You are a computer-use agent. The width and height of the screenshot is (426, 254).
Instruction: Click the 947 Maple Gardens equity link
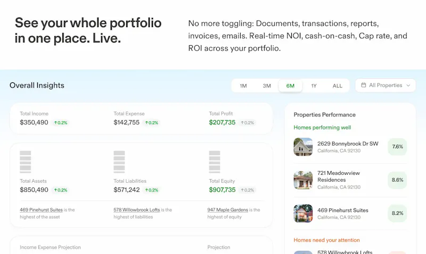point(228,210)
